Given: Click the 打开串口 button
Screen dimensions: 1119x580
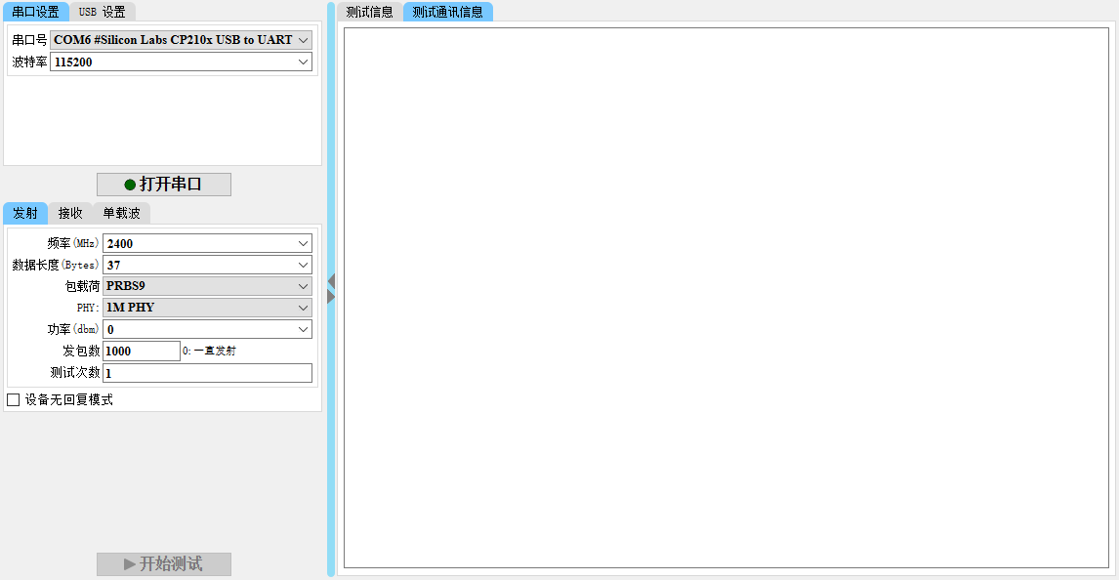Looking at the screenshot, I should click(163, 184).
